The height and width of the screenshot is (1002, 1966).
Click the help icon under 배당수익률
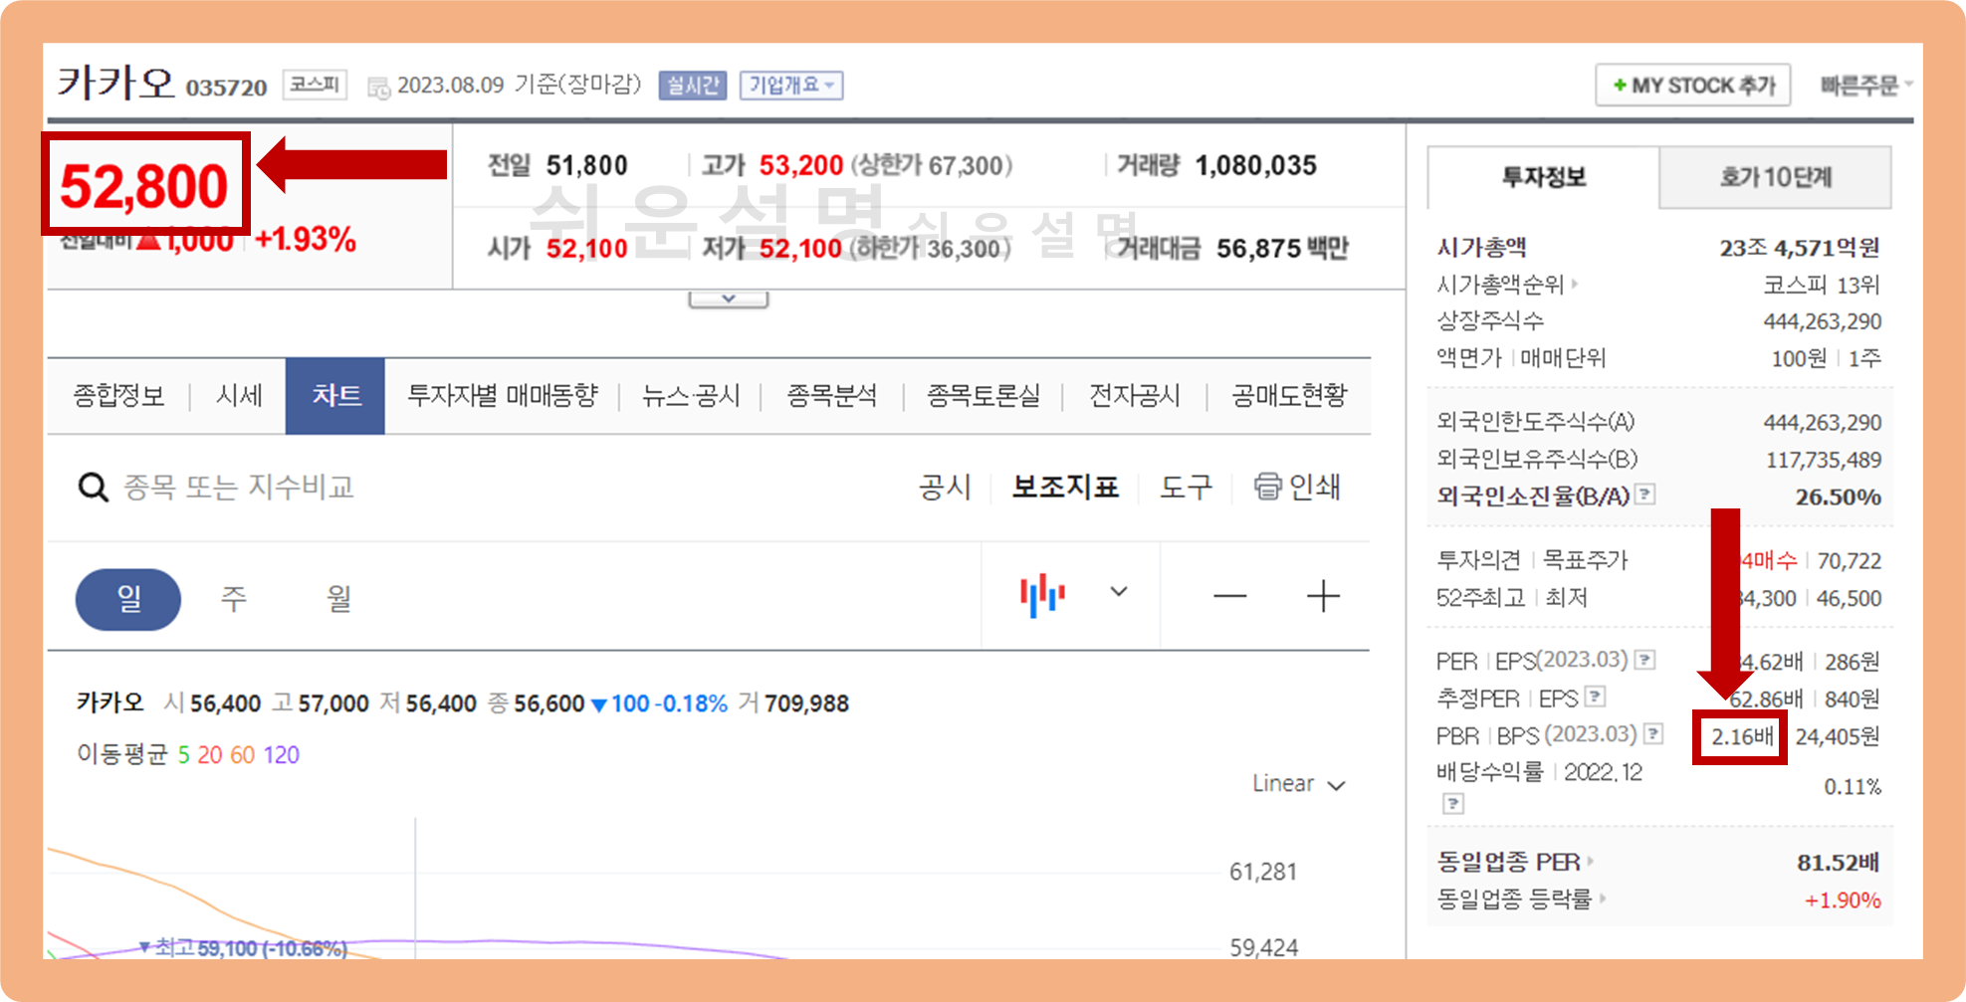coord(1453,803)
